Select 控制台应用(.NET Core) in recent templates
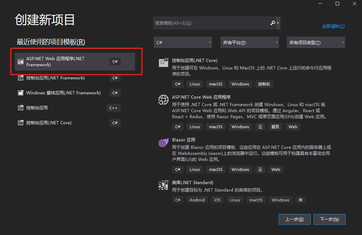The width and height of the screenshot is (362, 235). click(x=75, y=123)
